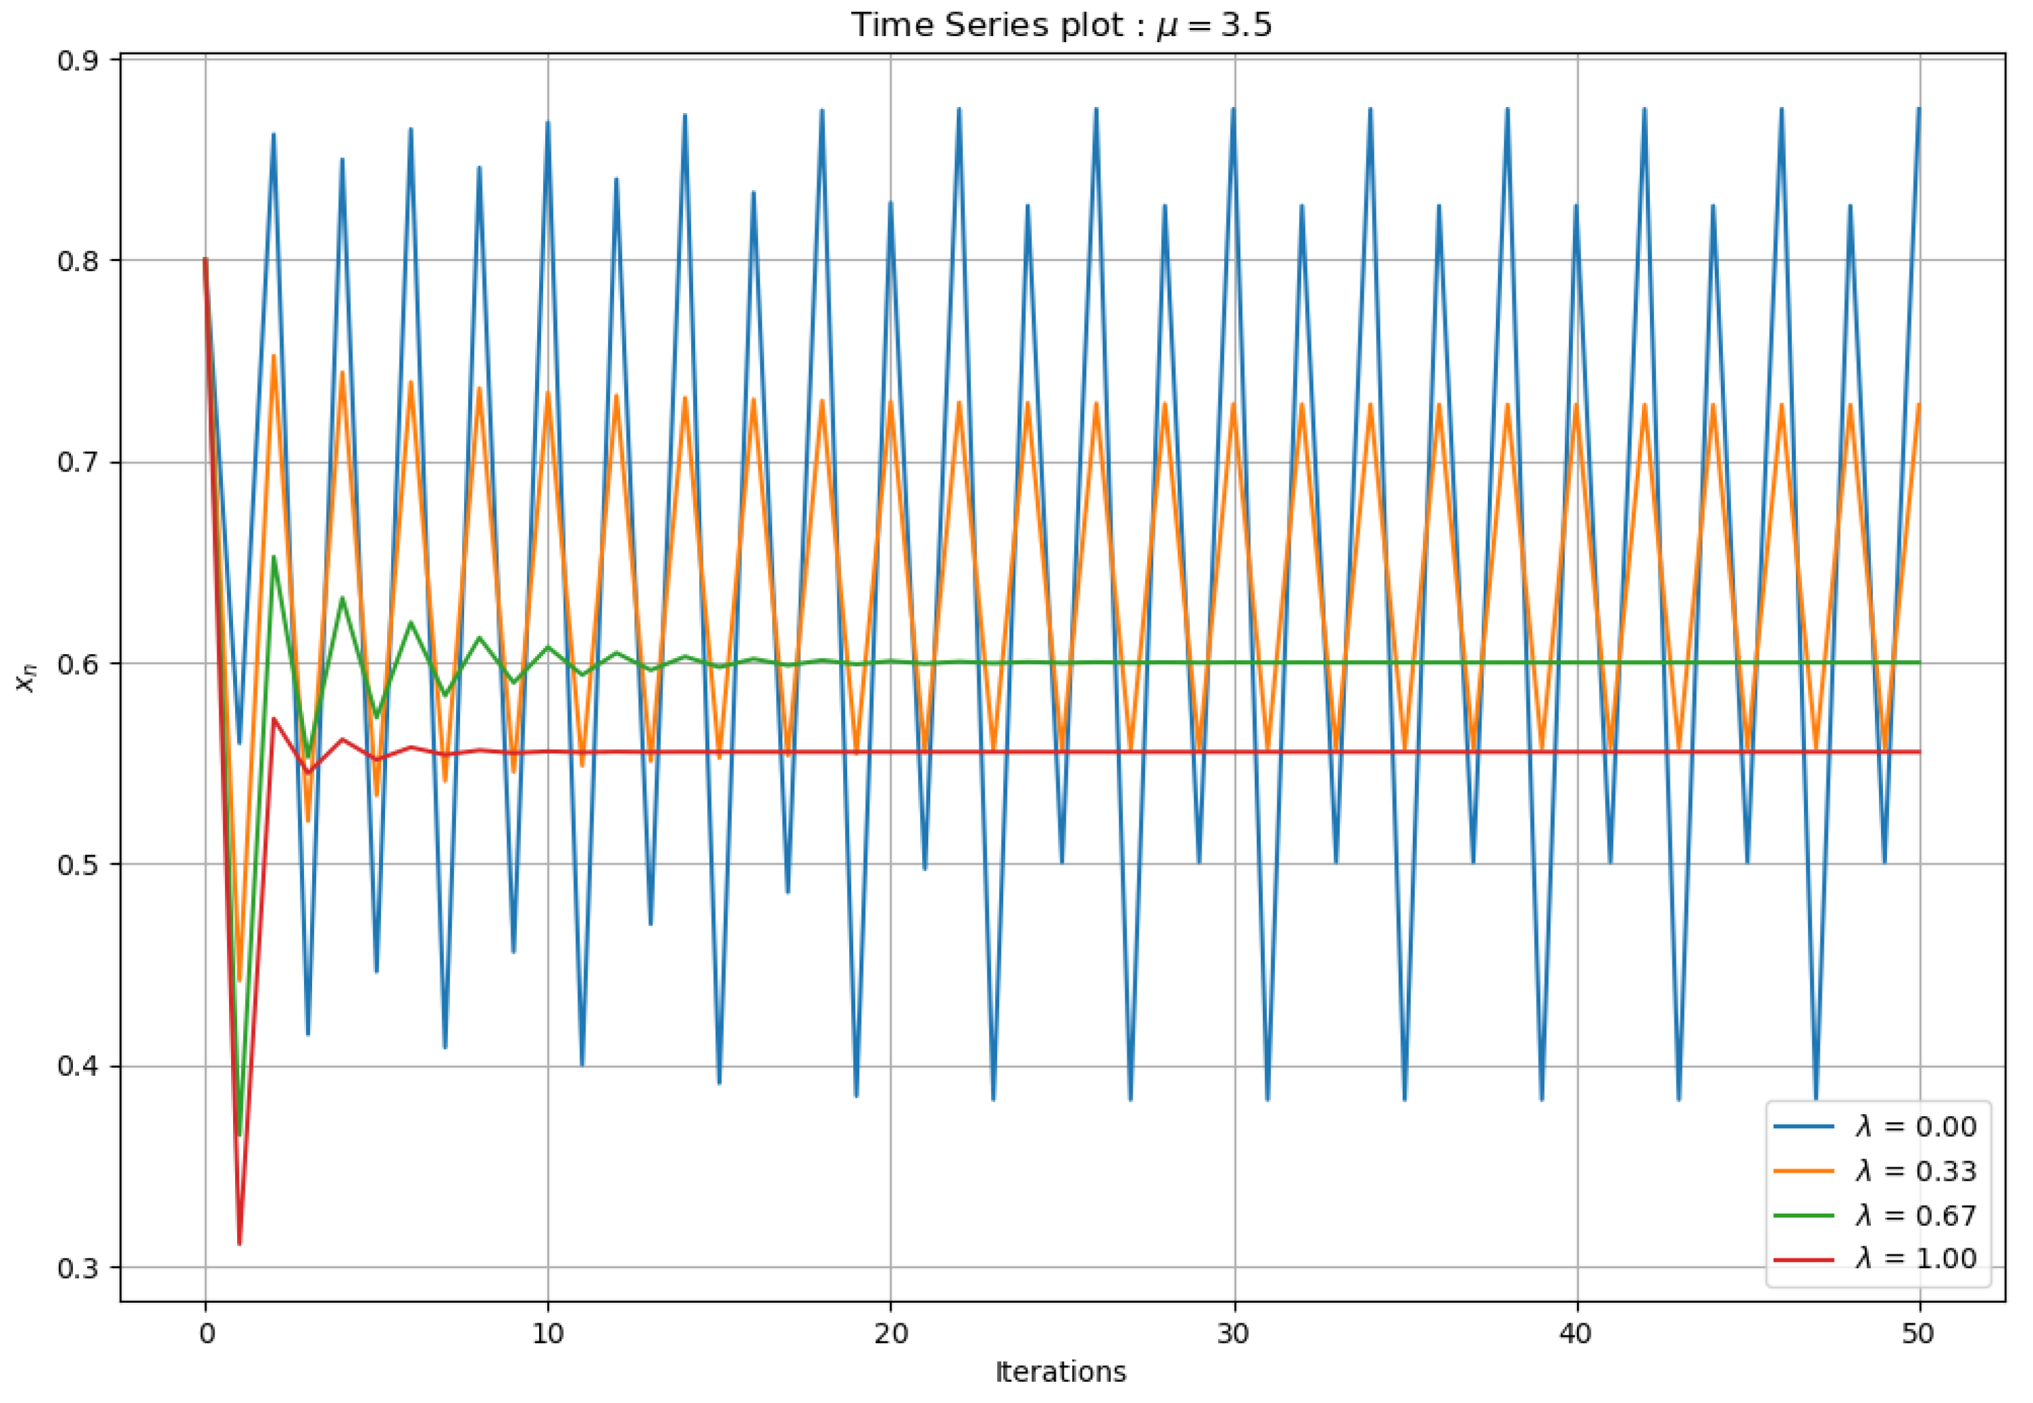Viewport: 2033px width, 1403px height.
Task: Click the x-axis tick label 0
Action: coord(207,1333)
